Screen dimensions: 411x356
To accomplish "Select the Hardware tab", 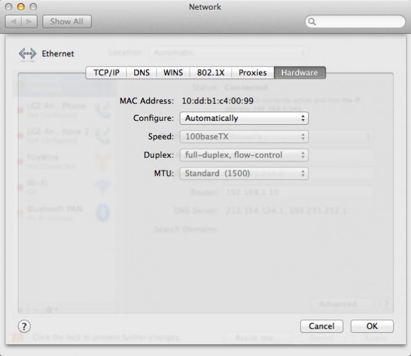I will point(300,72).
